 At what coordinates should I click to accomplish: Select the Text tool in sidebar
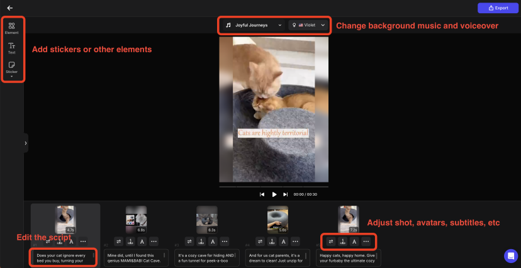(11, 48)
